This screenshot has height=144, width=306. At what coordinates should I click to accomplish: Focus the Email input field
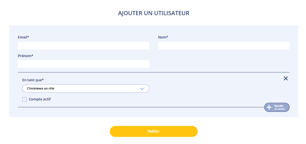pyautogui.click(x=84, y=46)
